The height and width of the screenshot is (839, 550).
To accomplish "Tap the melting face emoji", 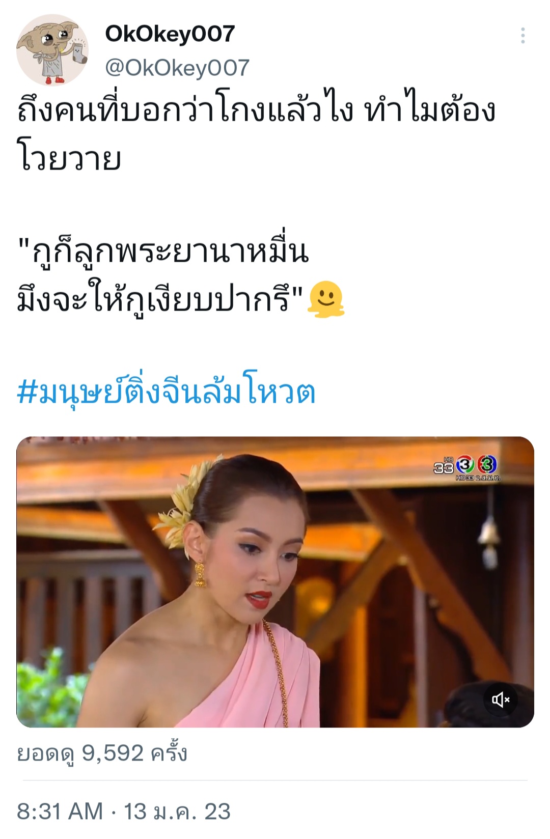I will click(x=326, y=299).
